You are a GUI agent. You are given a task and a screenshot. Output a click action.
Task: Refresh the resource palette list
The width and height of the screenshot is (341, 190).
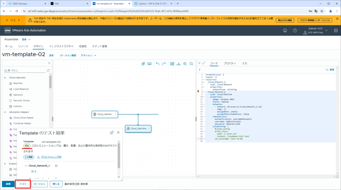tap(48, 70)
